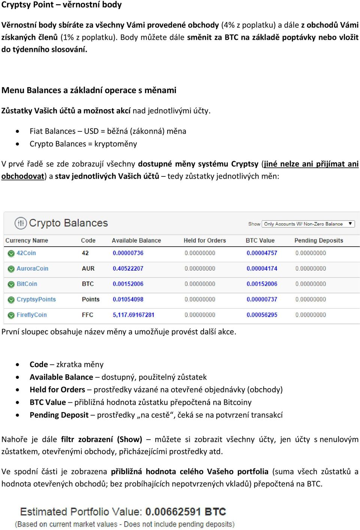
Task: Click the Held for Orders column header
Action: 205,240
